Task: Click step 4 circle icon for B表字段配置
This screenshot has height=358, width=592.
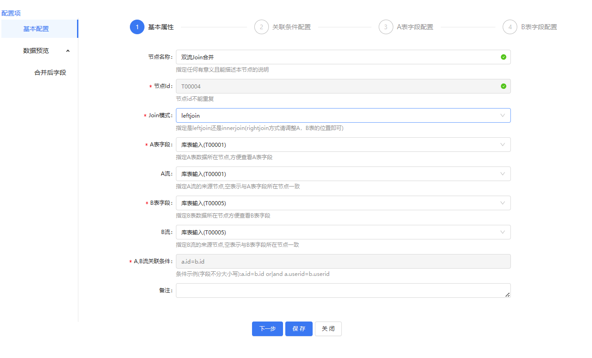Action: 510,27
